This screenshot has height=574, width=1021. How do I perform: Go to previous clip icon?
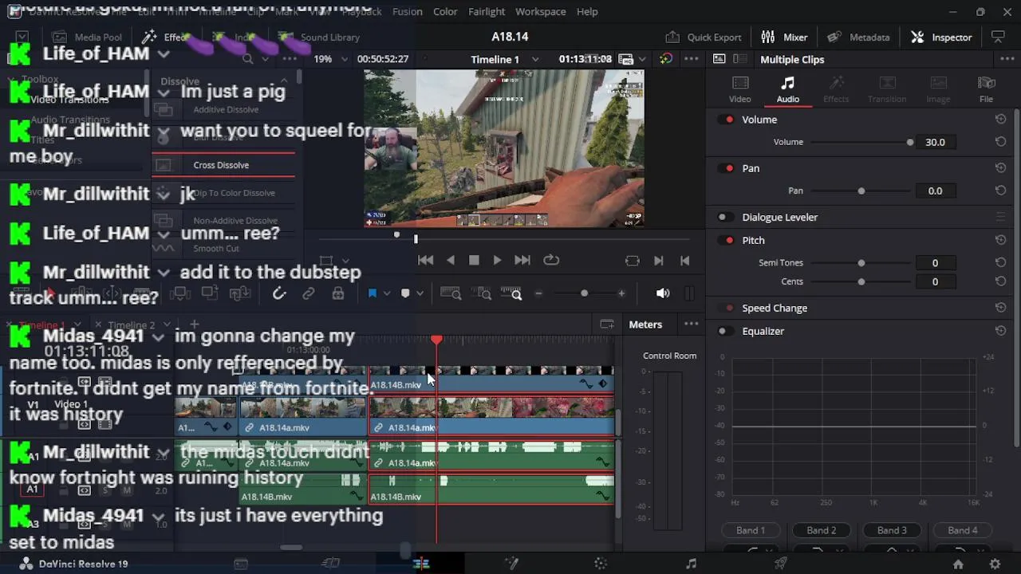684,260
